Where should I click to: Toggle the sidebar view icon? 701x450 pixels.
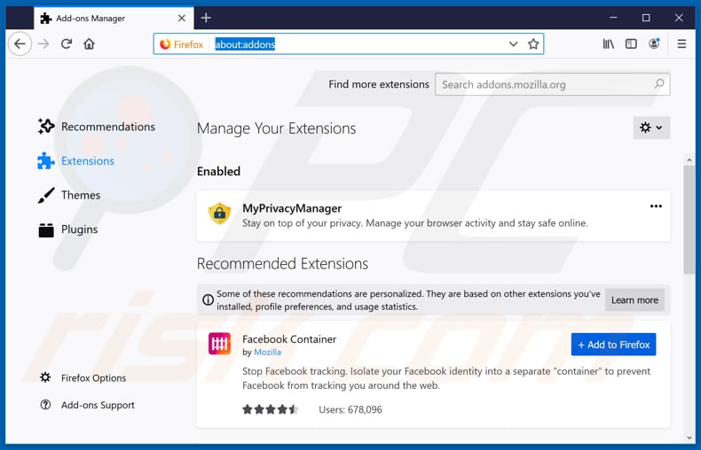[631, 44]
